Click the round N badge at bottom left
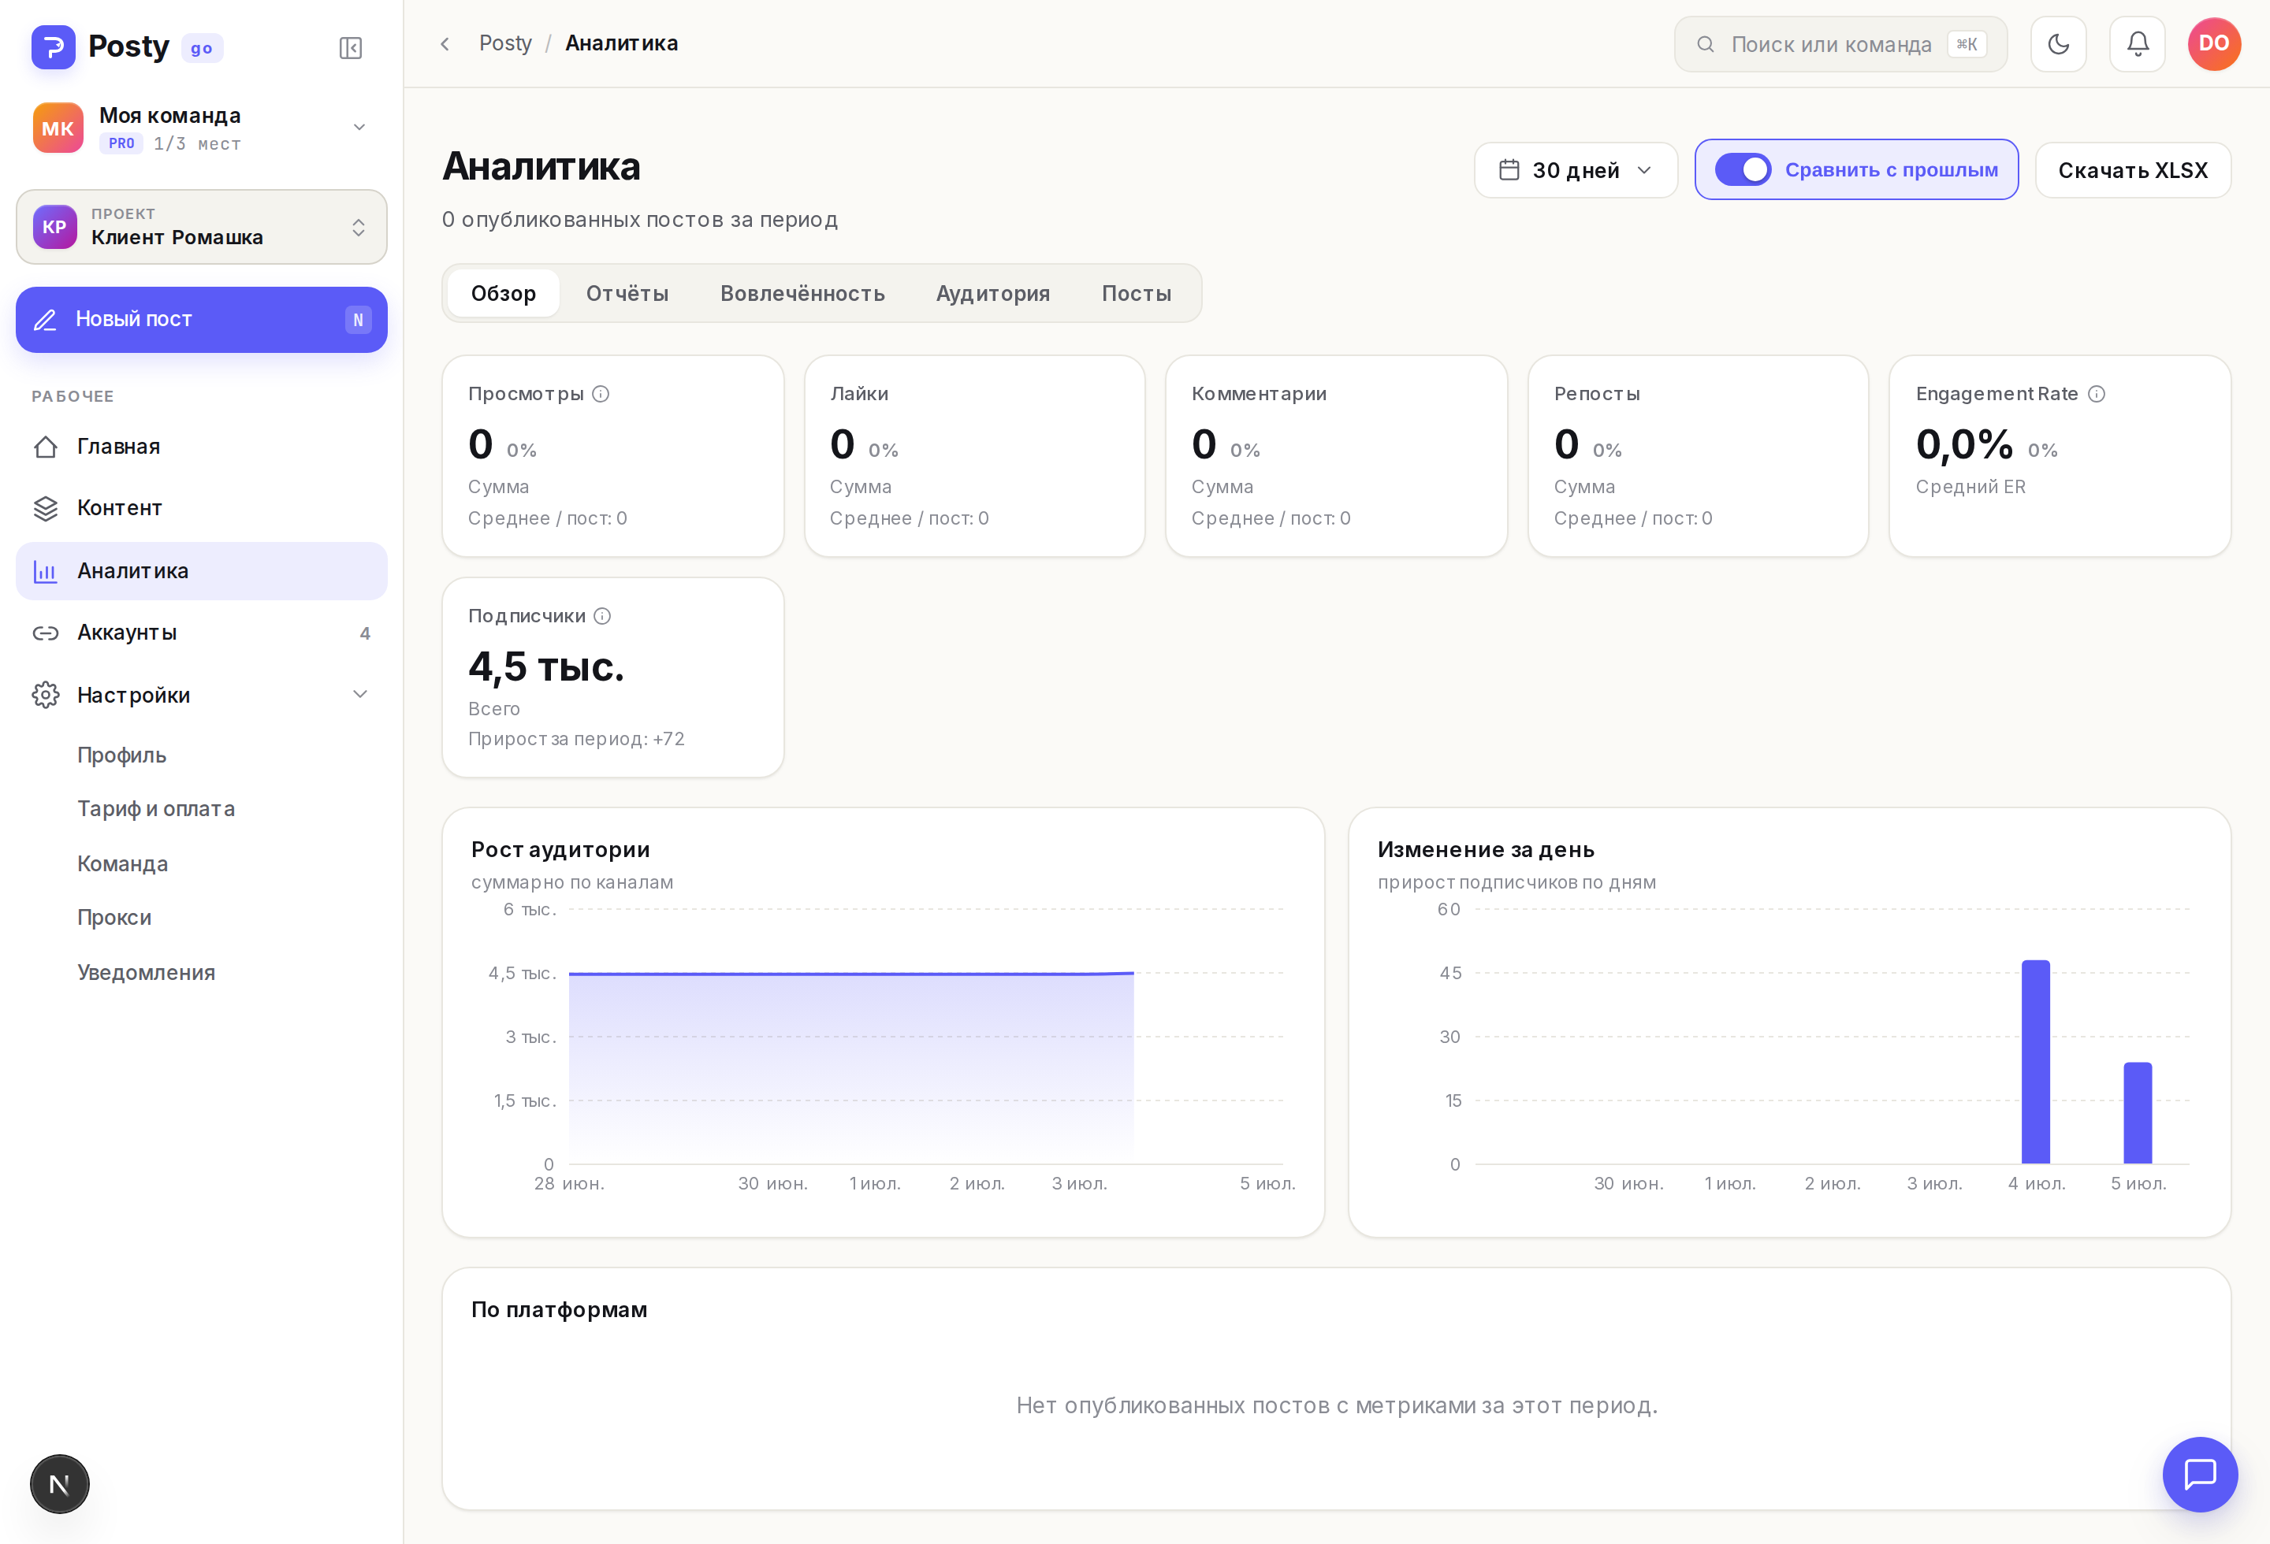This screenshot has width=2270, height=1544. point(60,1483)
